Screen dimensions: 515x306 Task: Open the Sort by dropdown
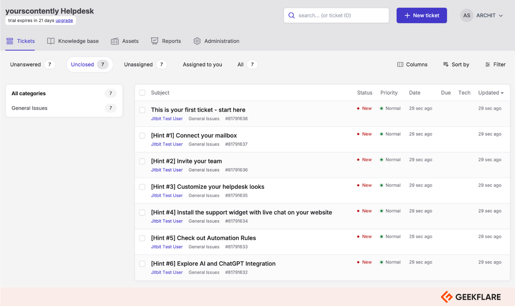point(456,64)
